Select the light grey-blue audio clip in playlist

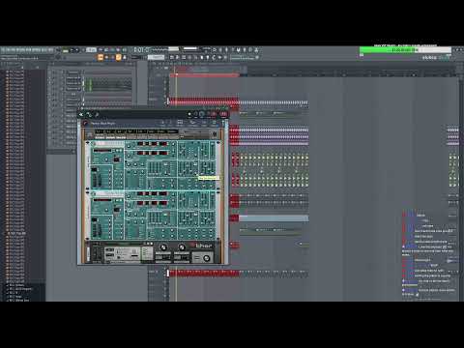click(x=274, y=218)
